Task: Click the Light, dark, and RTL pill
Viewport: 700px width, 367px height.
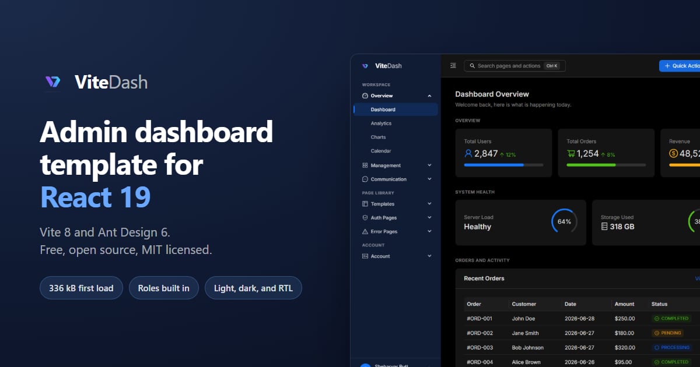Action: coord(253,288)
